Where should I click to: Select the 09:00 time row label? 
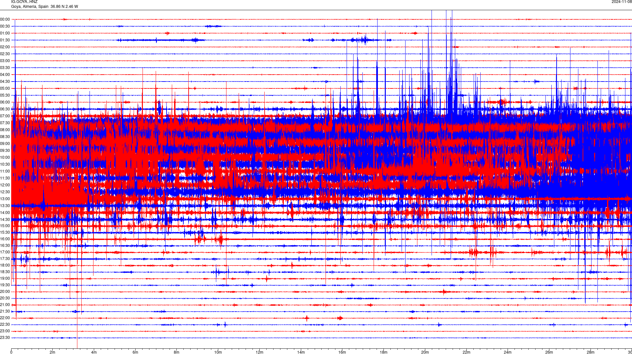tap(5, 144)
